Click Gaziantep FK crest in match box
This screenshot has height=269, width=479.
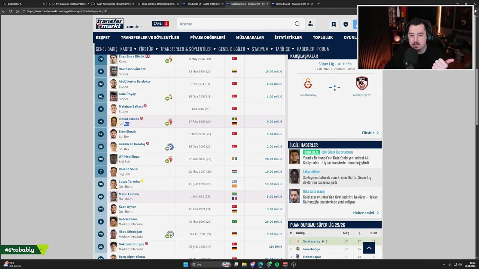[362, 83]
